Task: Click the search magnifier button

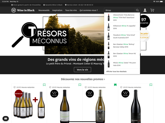Action: (137, 10)
